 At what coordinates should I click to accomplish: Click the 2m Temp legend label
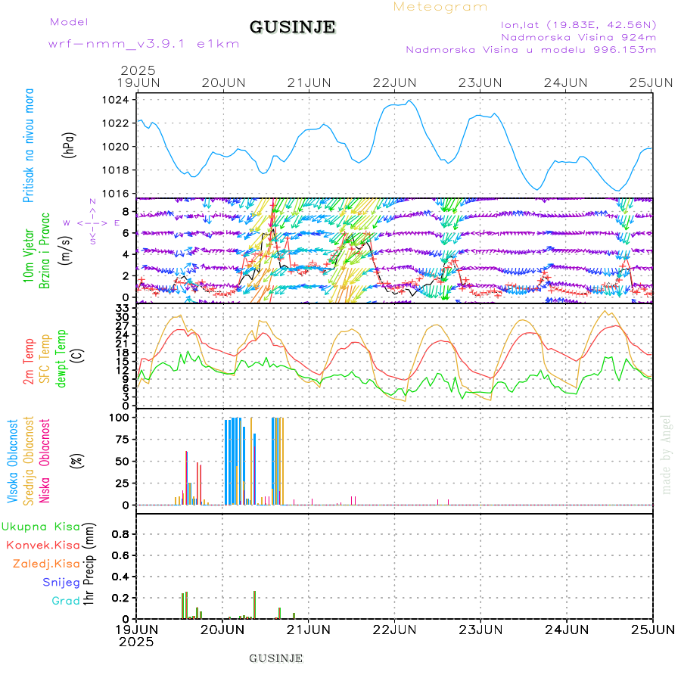tap(28, 362)
